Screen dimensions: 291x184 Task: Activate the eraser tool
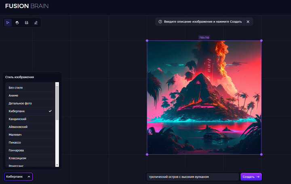click(36, 23)
